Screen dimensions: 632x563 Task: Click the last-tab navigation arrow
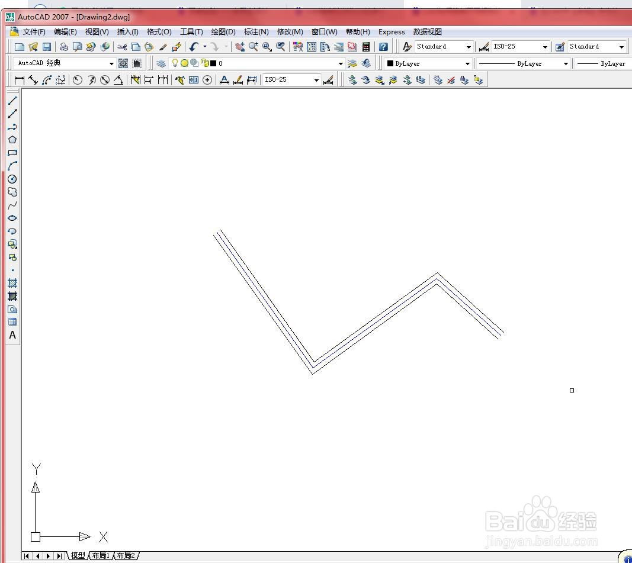59,556
